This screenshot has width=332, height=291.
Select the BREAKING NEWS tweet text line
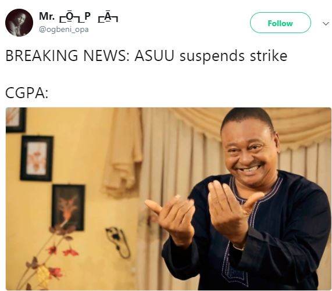click(146, 56)
